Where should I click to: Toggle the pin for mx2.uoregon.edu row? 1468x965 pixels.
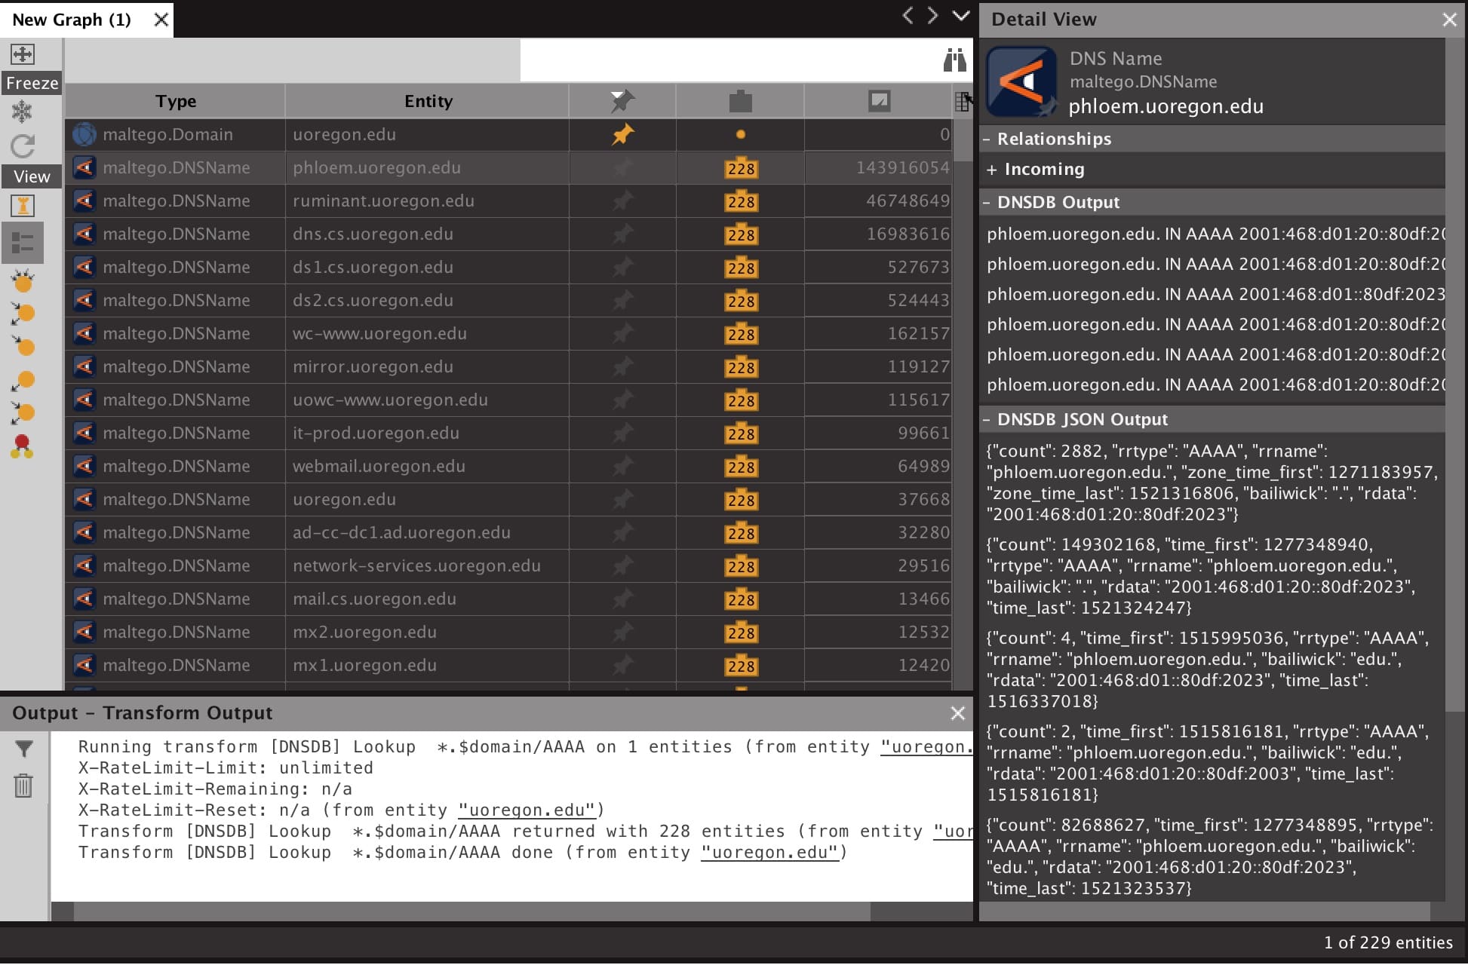coord(622,633)
